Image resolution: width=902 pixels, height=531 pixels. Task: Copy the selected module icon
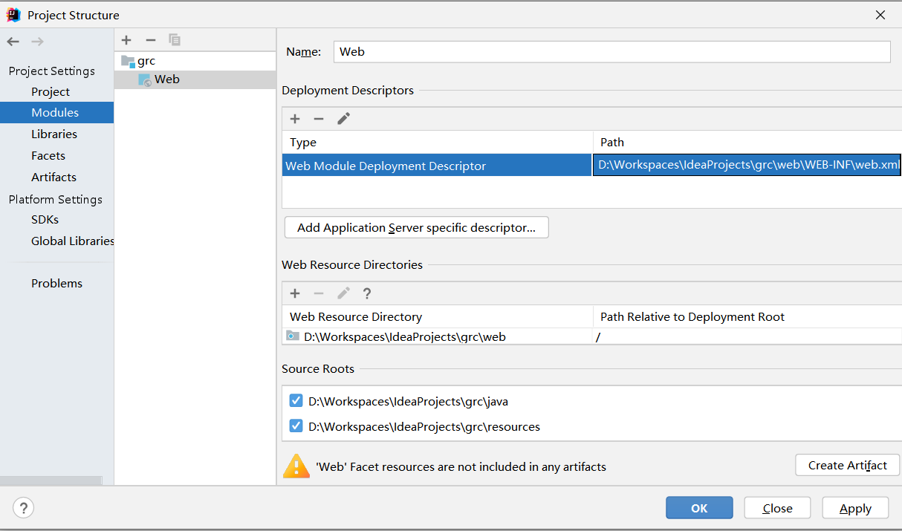tap(175, 40)
